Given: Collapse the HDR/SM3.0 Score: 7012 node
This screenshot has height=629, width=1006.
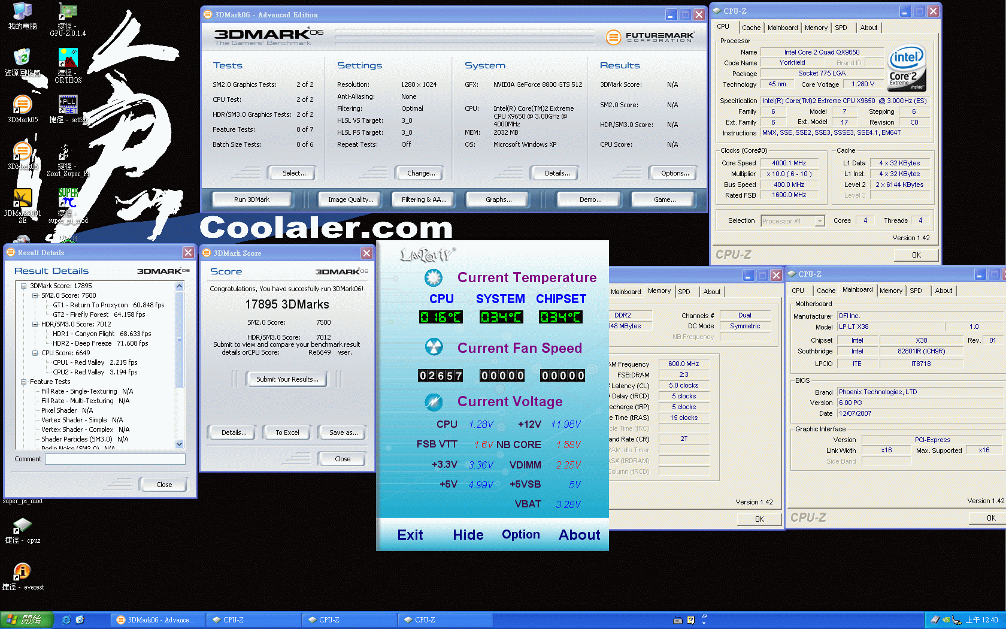Looking at the screenshot, I should pyautogui.click(x=35, y=324).
